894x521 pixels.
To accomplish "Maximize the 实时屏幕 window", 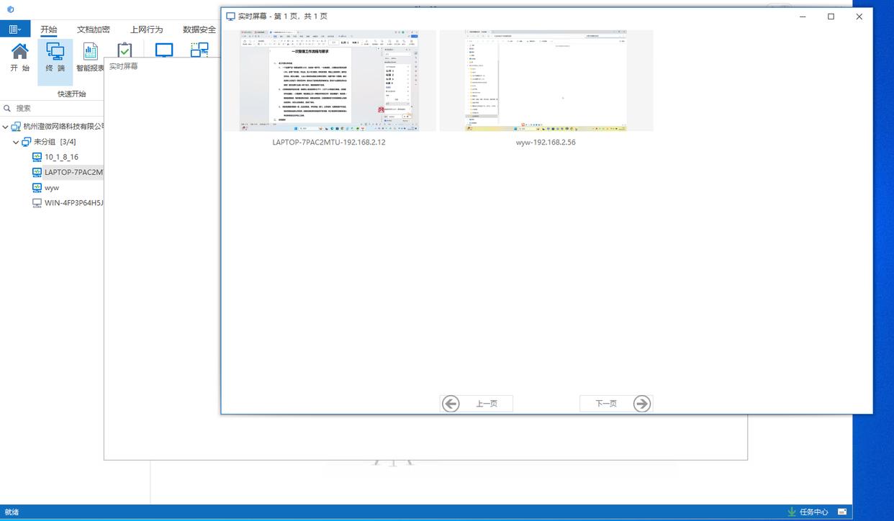I will click(x=831, y=16).
